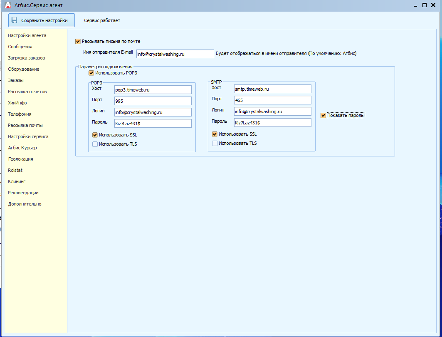This screenshot has width=442, height=337.
Task: Go to Телефония settings
Action: tap(20, 114)
